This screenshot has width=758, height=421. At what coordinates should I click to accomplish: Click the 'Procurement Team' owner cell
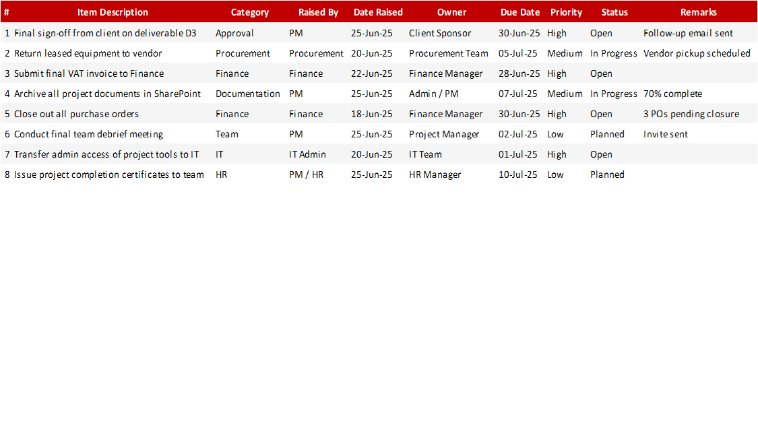point(449,54)
